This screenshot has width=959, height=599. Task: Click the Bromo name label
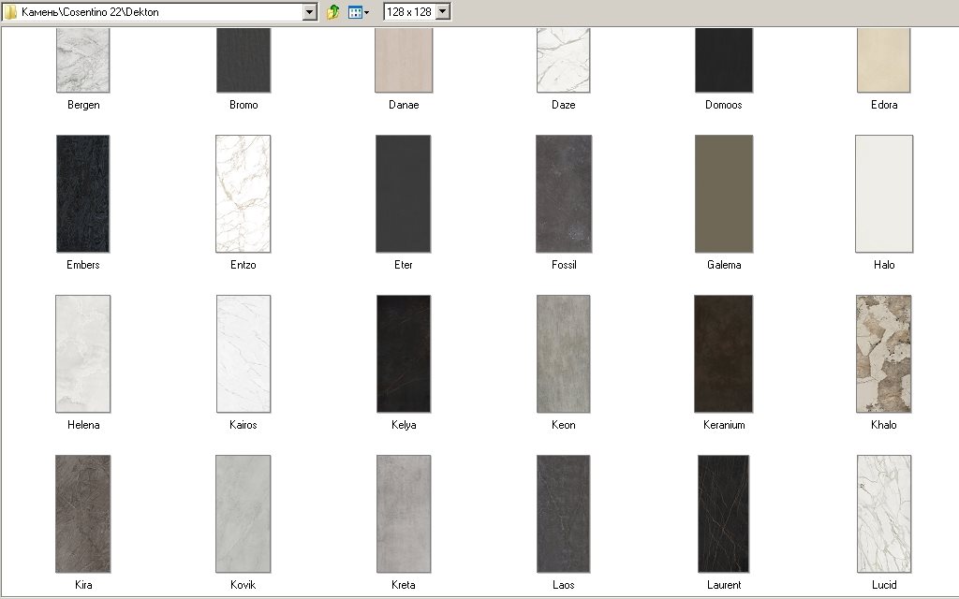[243, 105]
